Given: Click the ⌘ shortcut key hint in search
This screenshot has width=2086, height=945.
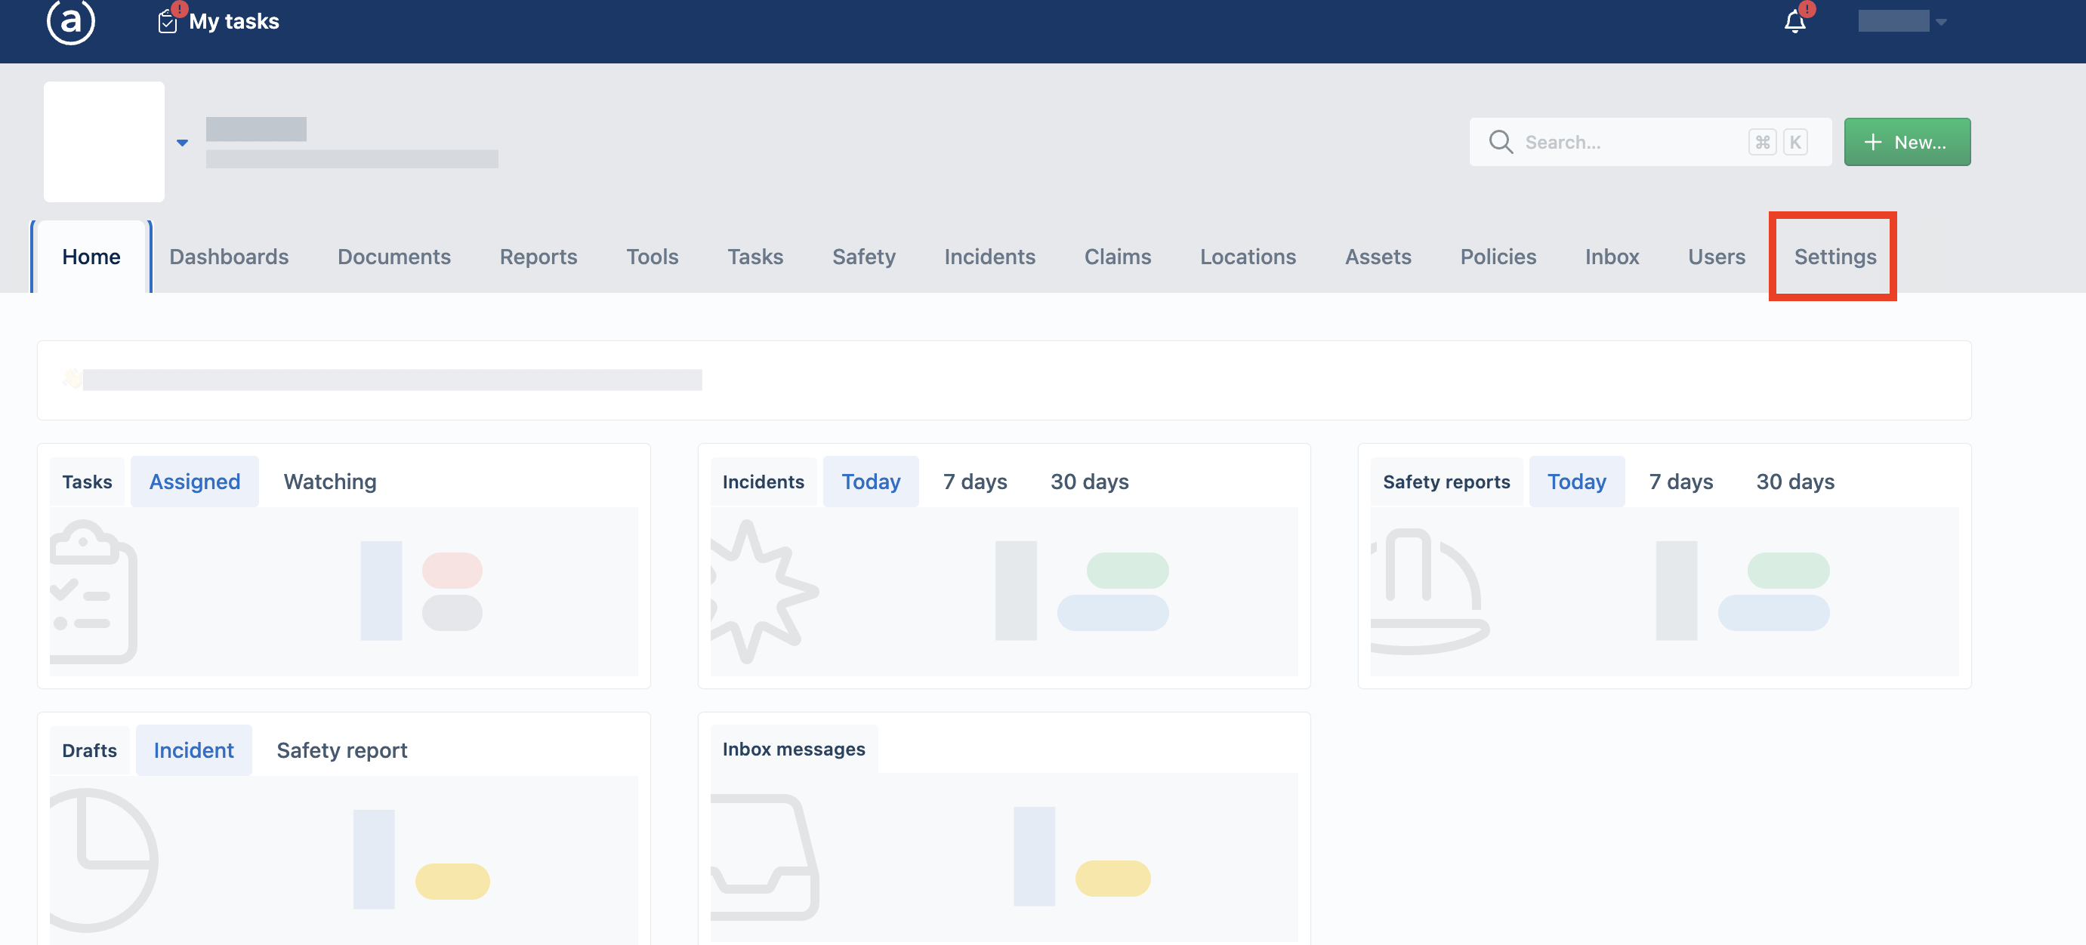Looking at the screenshot, I should pyautogui.click(x=1762, y=143).
